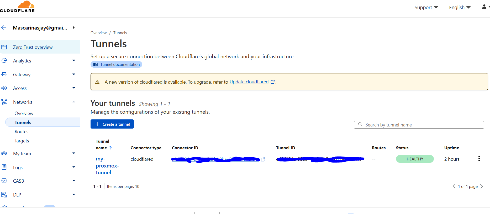Open Routes under Networks
The height and width of the screenshot is (214, 490).
(22, 132)
